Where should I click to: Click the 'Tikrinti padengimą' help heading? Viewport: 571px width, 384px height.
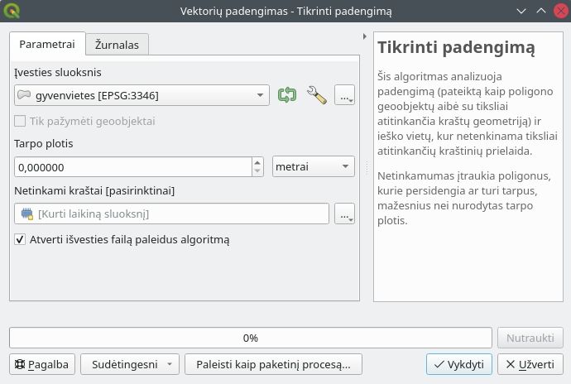(x=456, y=48)
